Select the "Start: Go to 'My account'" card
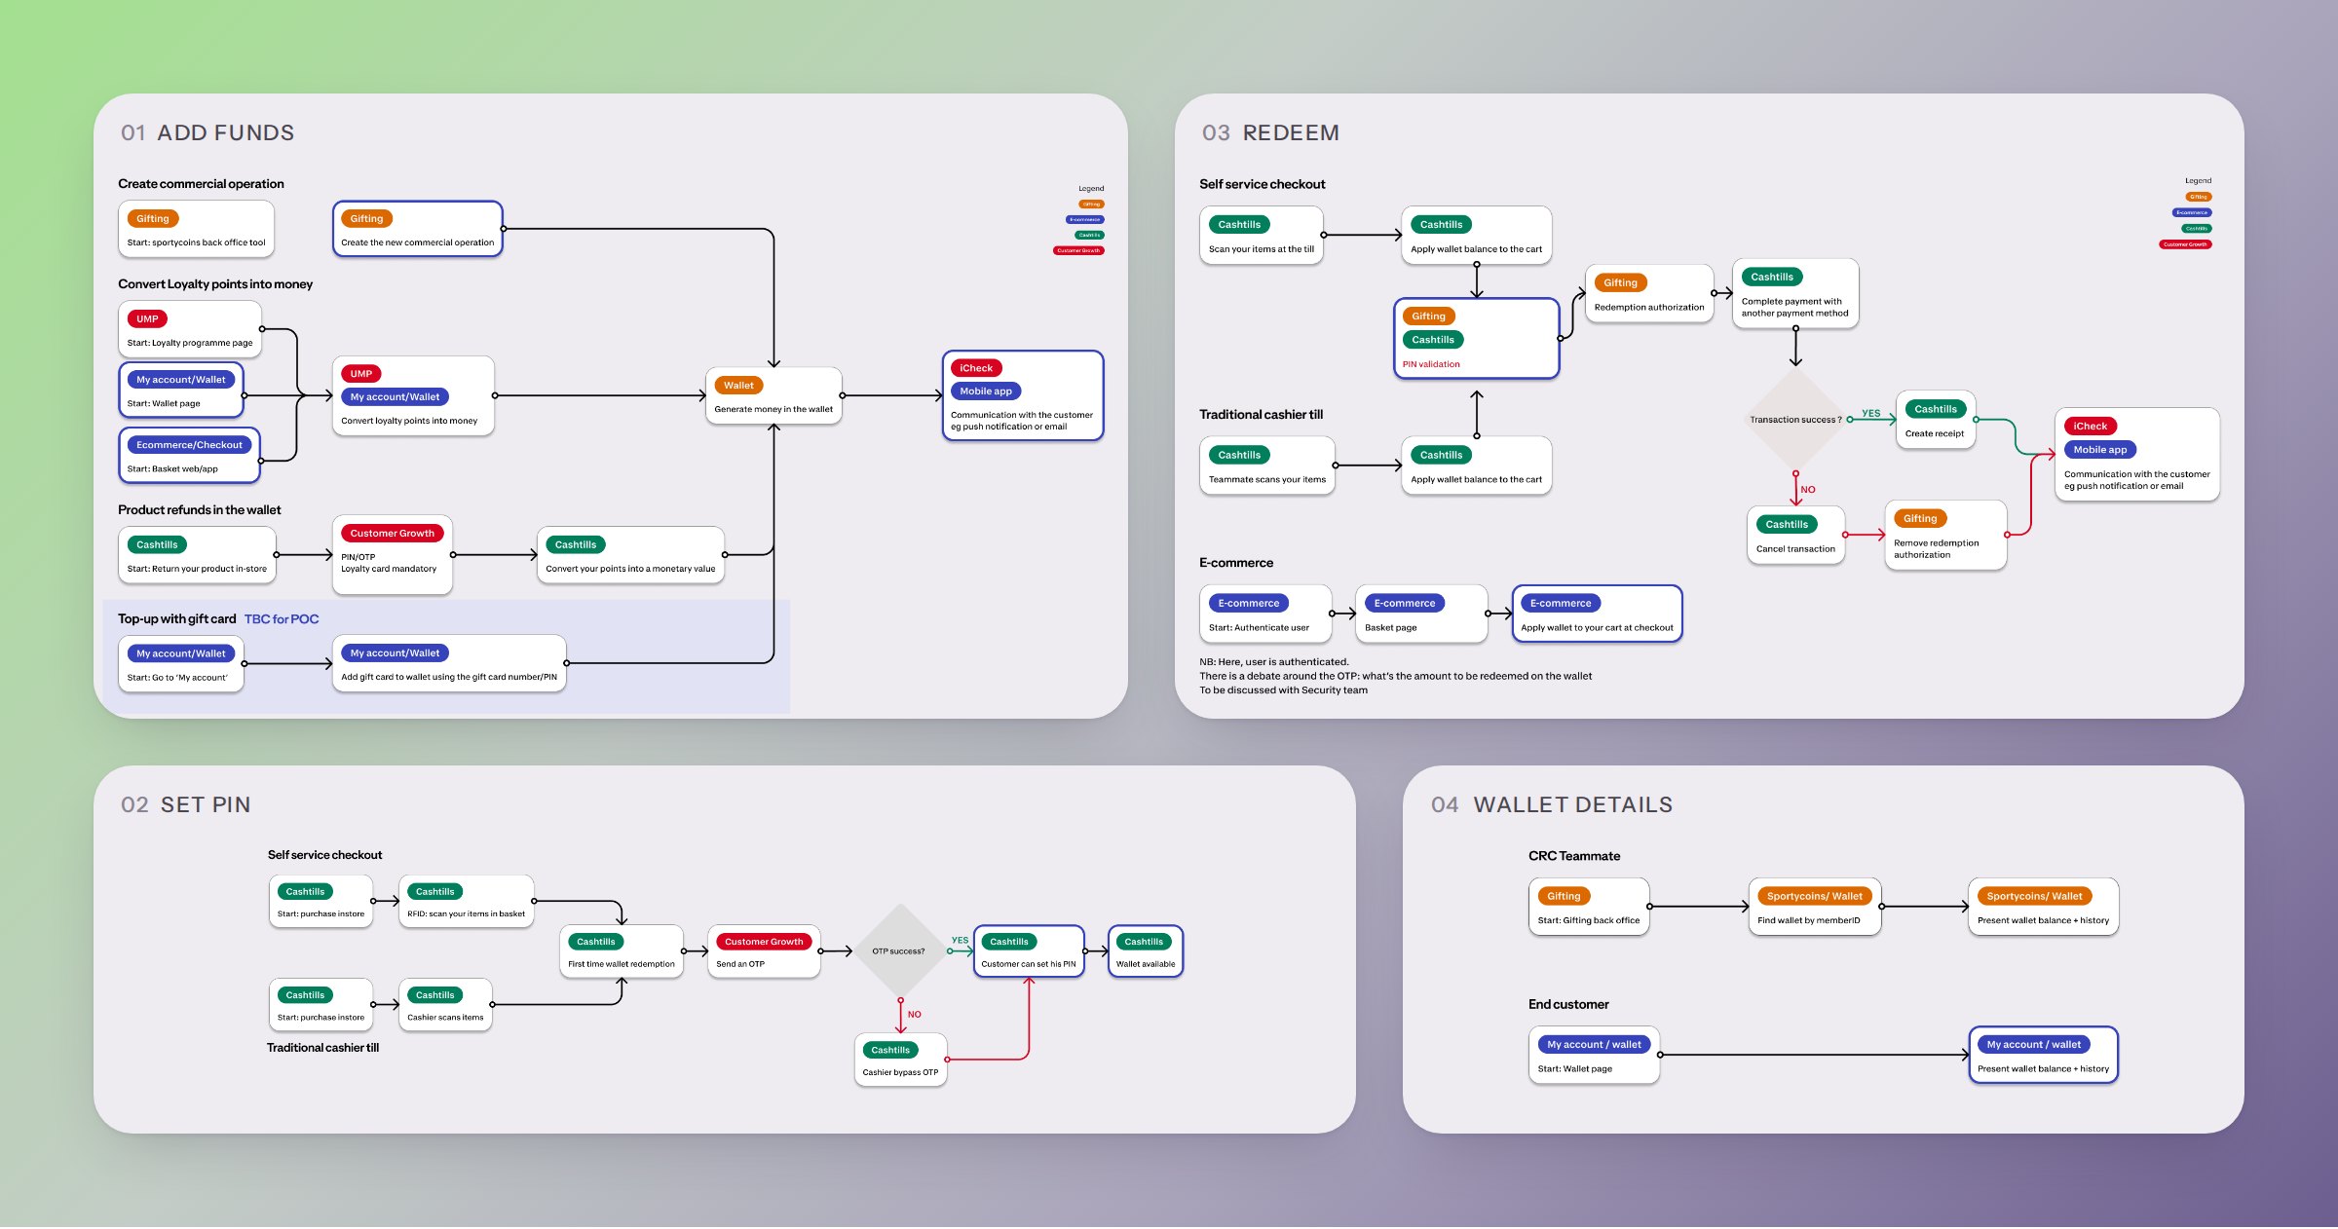This screenshot has width=2338, height=1229. [x=181, y=664]
